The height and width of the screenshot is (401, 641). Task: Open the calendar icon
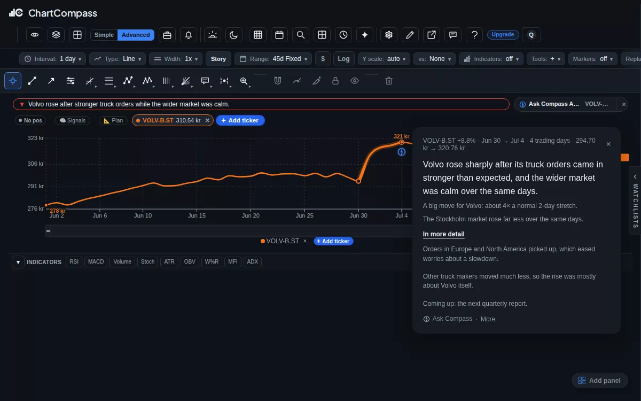coord(279,35)
